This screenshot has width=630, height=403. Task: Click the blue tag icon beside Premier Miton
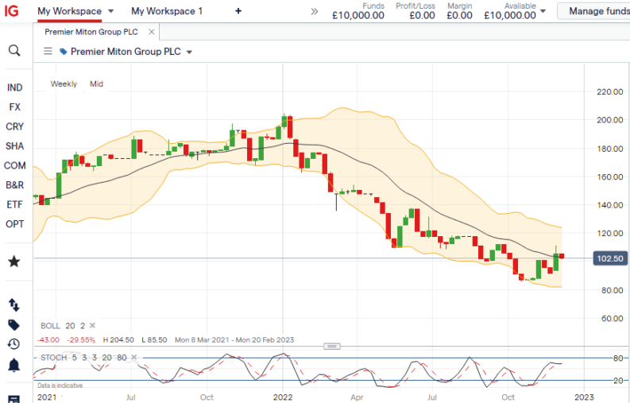pos(63,52)
